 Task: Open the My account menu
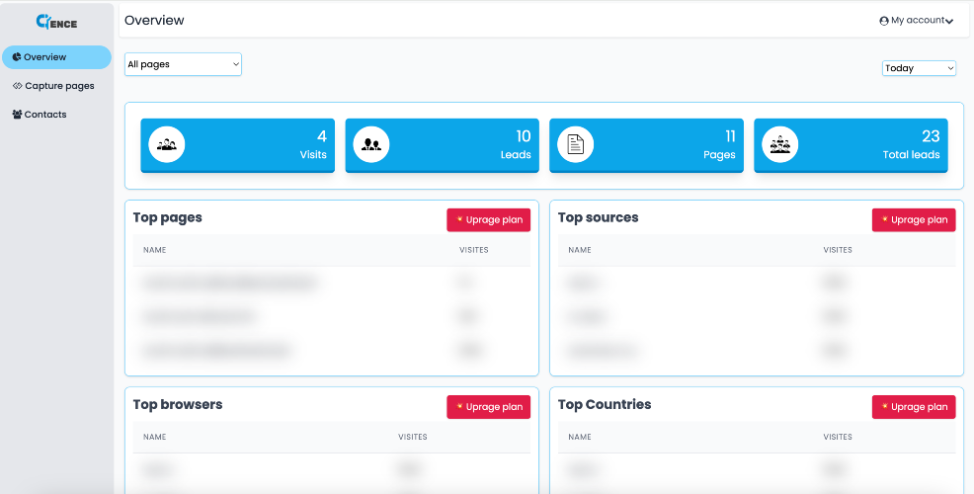click(917, 21)
